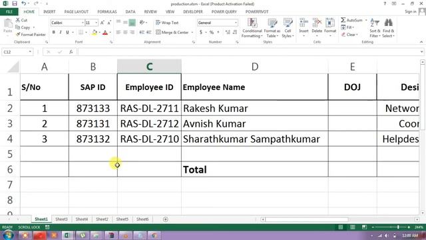Apply the yellow fill color bucket

point(95,33)
